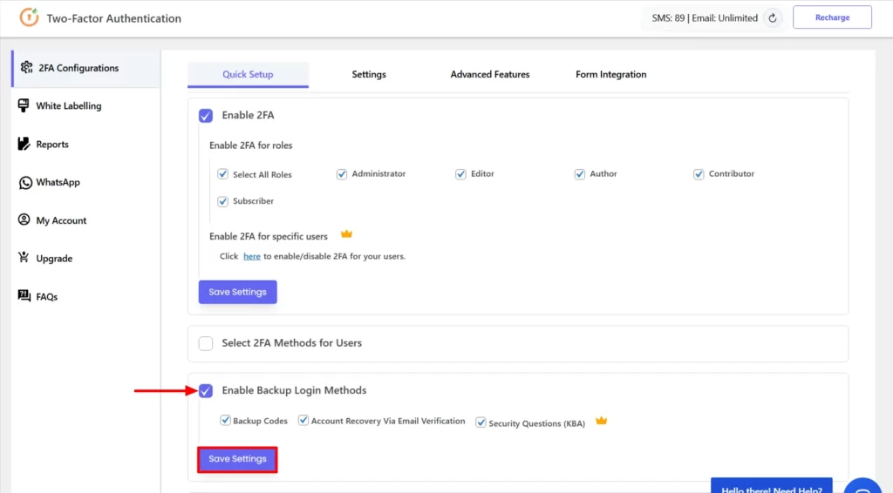Image resolution: width=893 pixels, height=493 pixels.
Task: Expand Select 2FA Methods for Users
Action: click(x=206, y=343)
